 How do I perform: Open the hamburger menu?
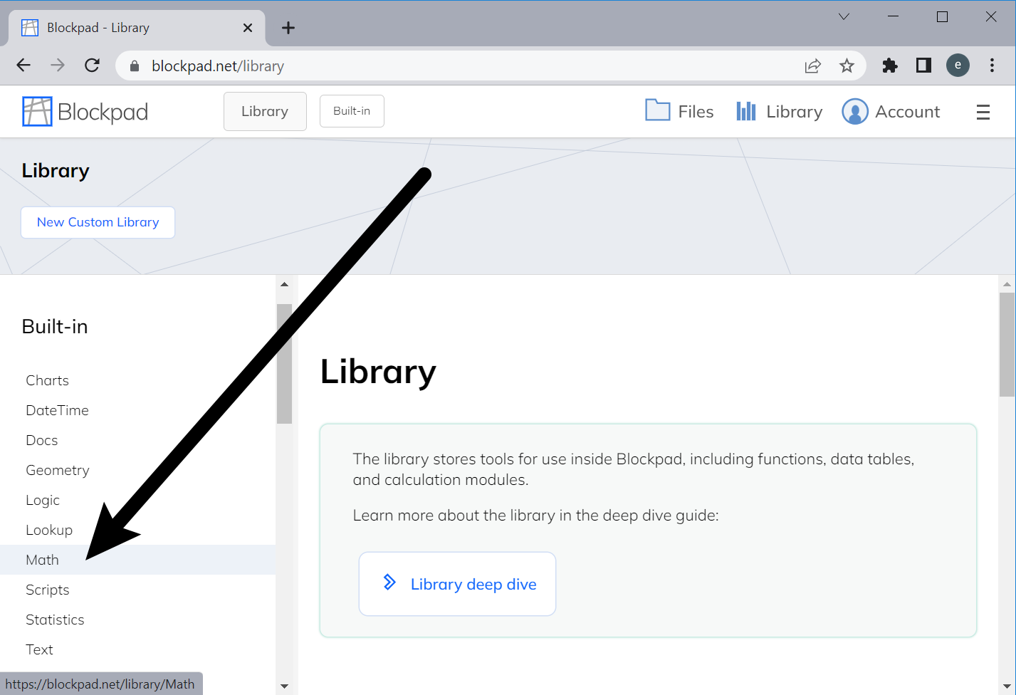(x=983, y=112)
